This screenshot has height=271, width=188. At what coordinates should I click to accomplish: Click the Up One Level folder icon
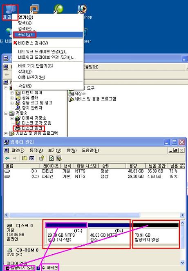(25, 158)
